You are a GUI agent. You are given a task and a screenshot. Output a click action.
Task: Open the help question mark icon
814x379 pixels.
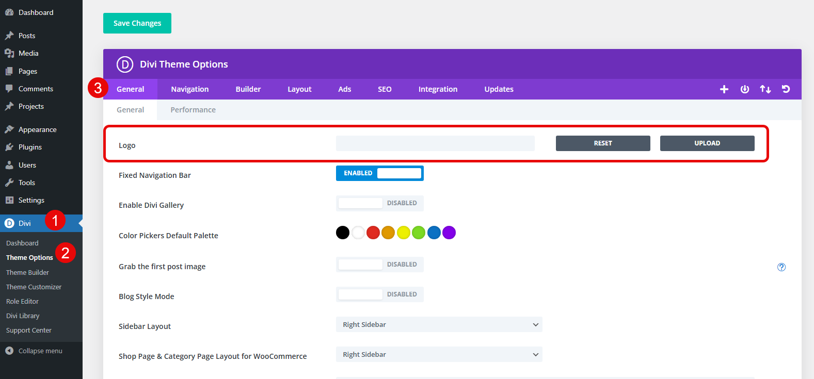point(781,267)
